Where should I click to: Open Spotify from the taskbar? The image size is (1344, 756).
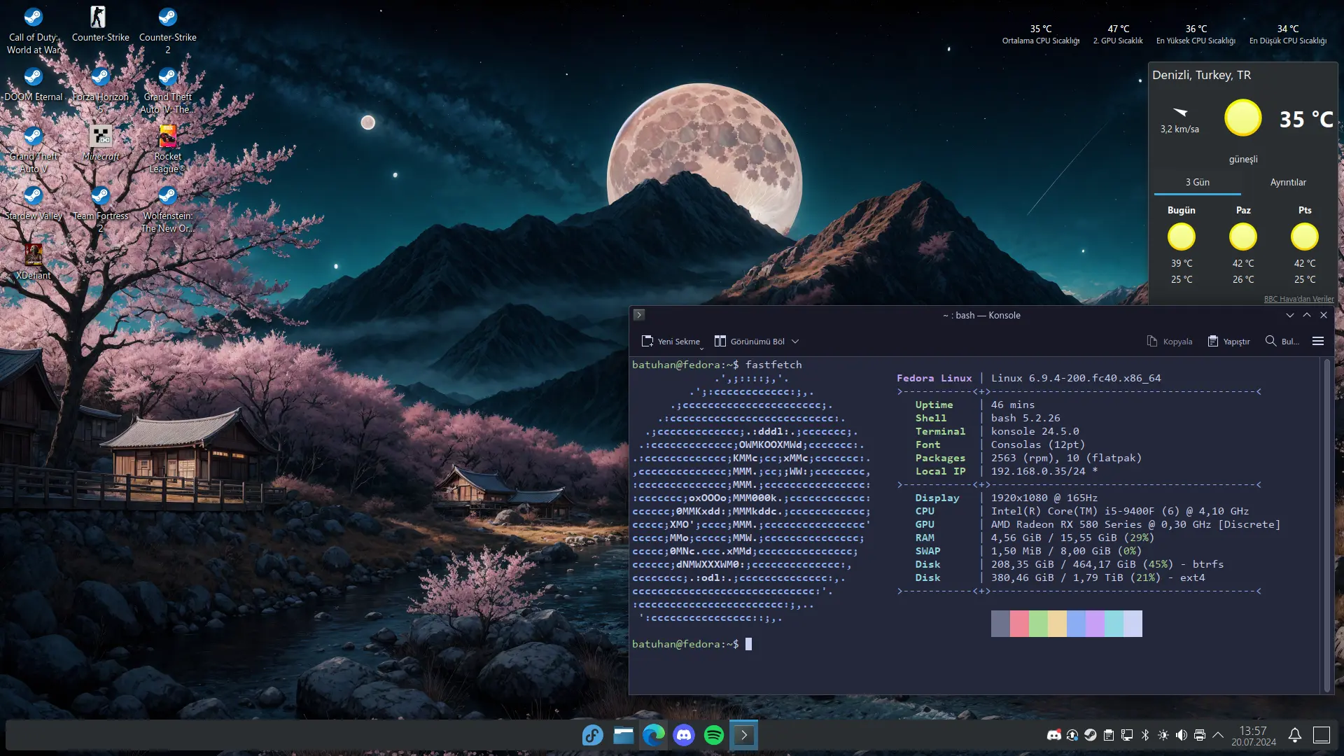click(714, 735)
